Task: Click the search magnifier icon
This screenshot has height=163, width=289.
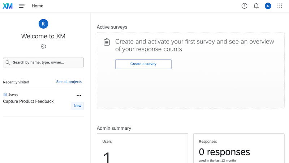Action: (8, 63)
